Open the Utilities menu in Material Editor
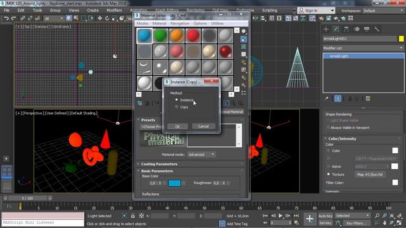 pos(217,23)
